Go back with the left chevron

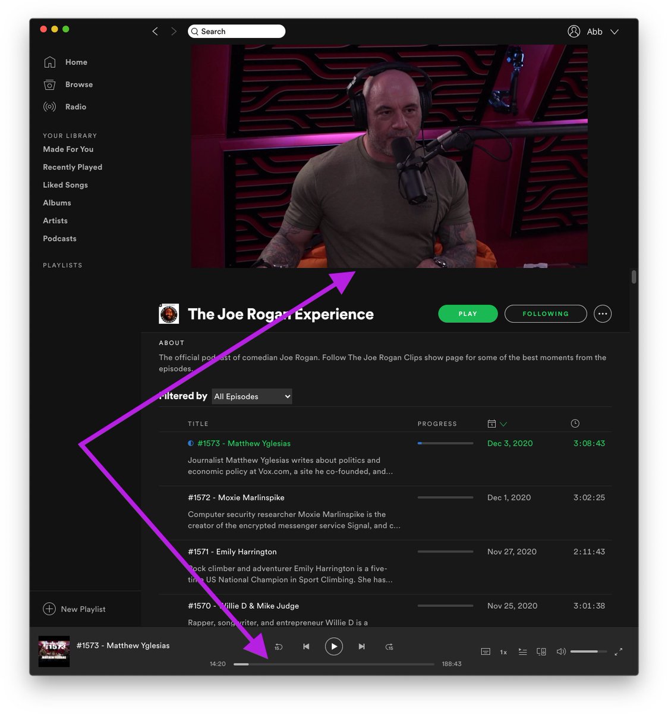[x=155, y=32]
